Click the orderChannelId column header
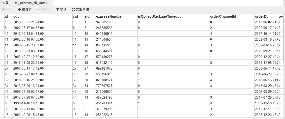This screenshot has width=285, height=119. [x=232, y=16]
